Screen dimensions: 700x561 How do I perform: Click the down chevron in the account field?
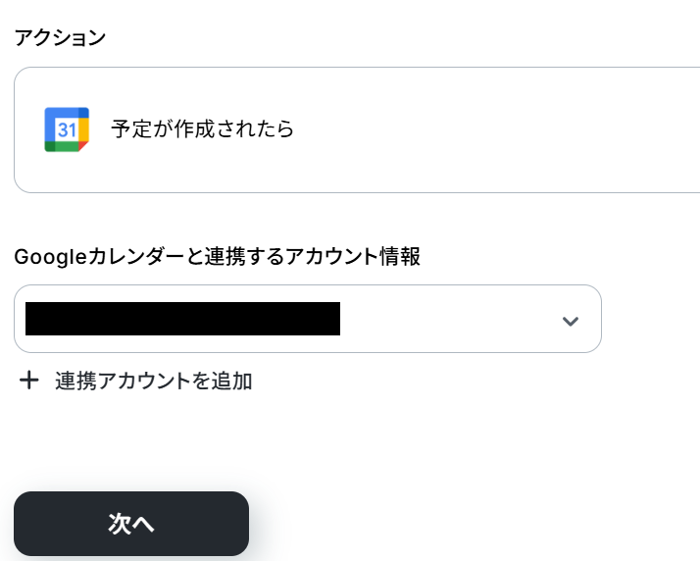click(x=571, y=321)
